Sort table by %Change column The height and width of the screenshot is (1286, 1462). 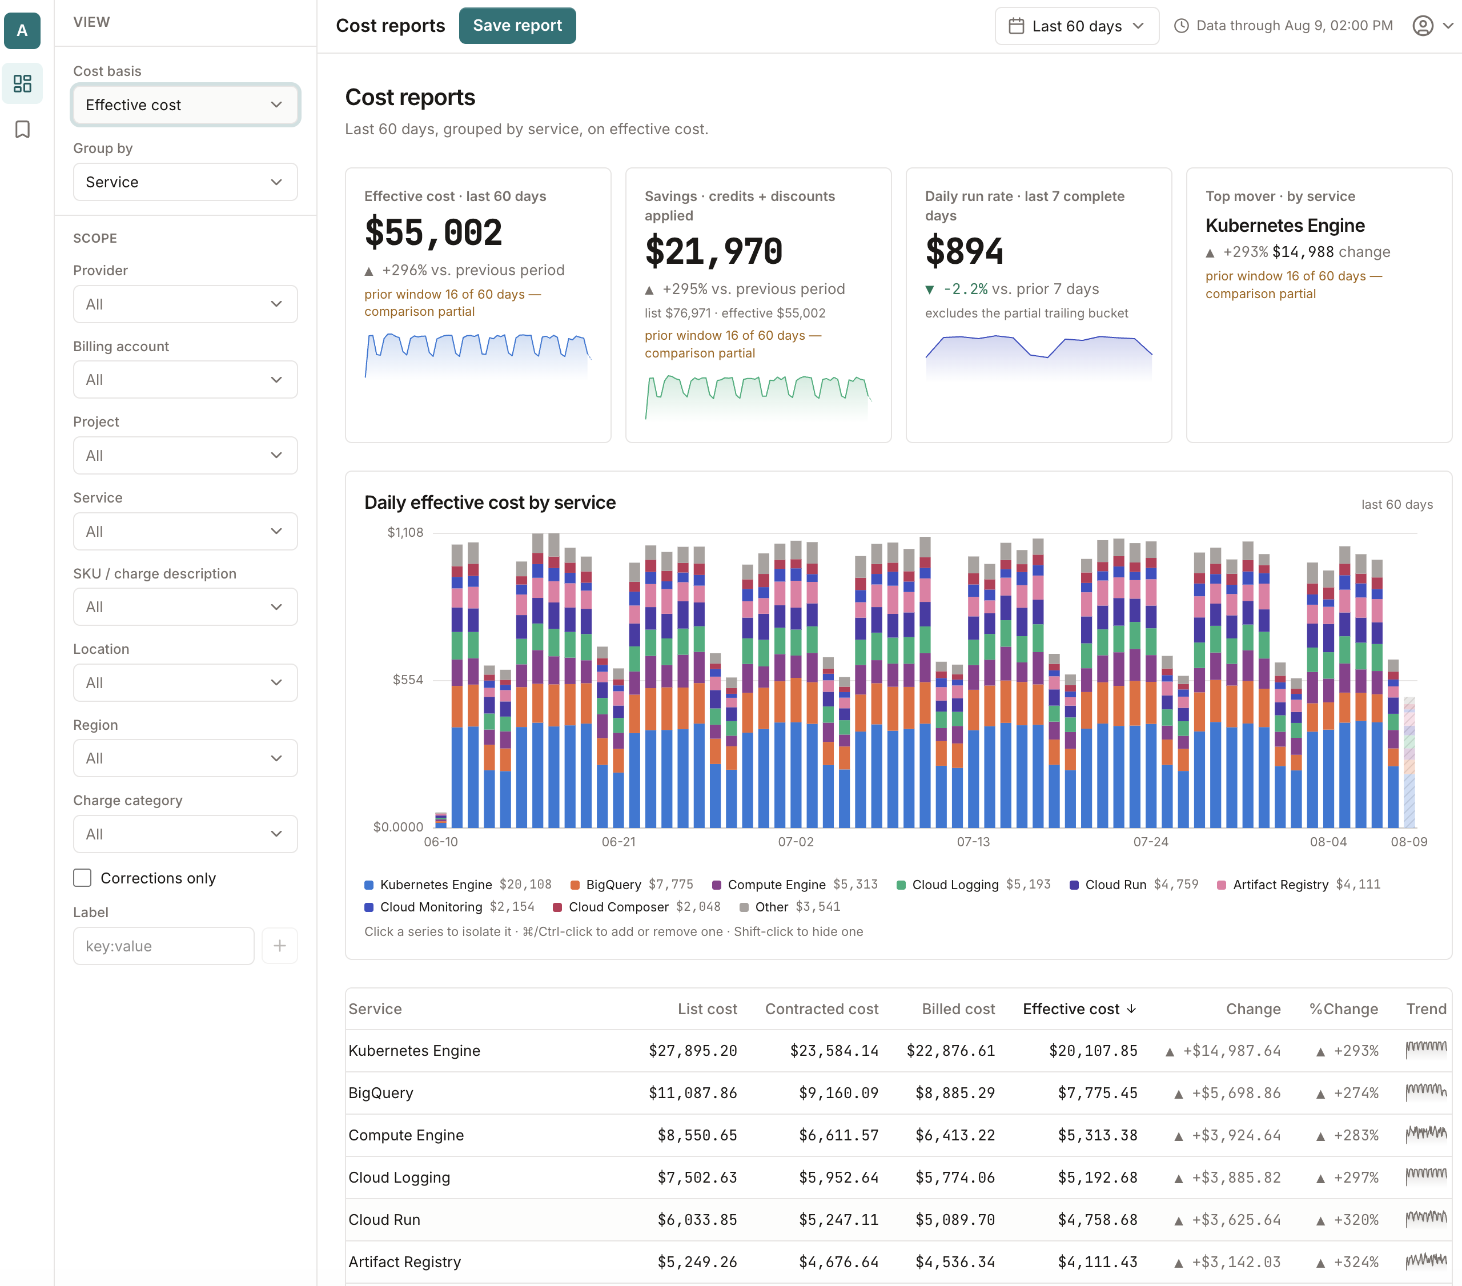pyautogui.click(x=1343, y=1008)
